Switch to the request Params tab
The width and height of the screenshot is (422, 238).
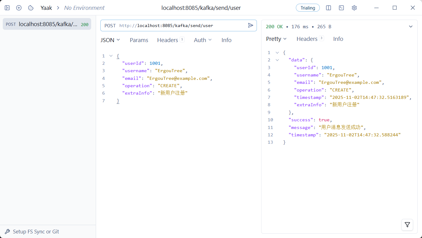pos(139,40)
